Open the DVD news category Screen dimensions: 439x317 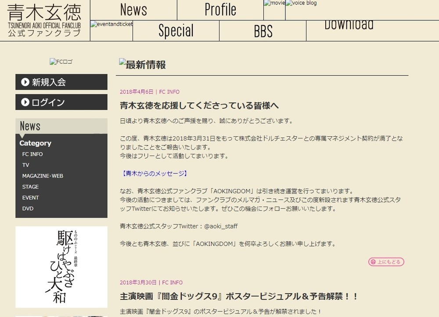(27, 208)
